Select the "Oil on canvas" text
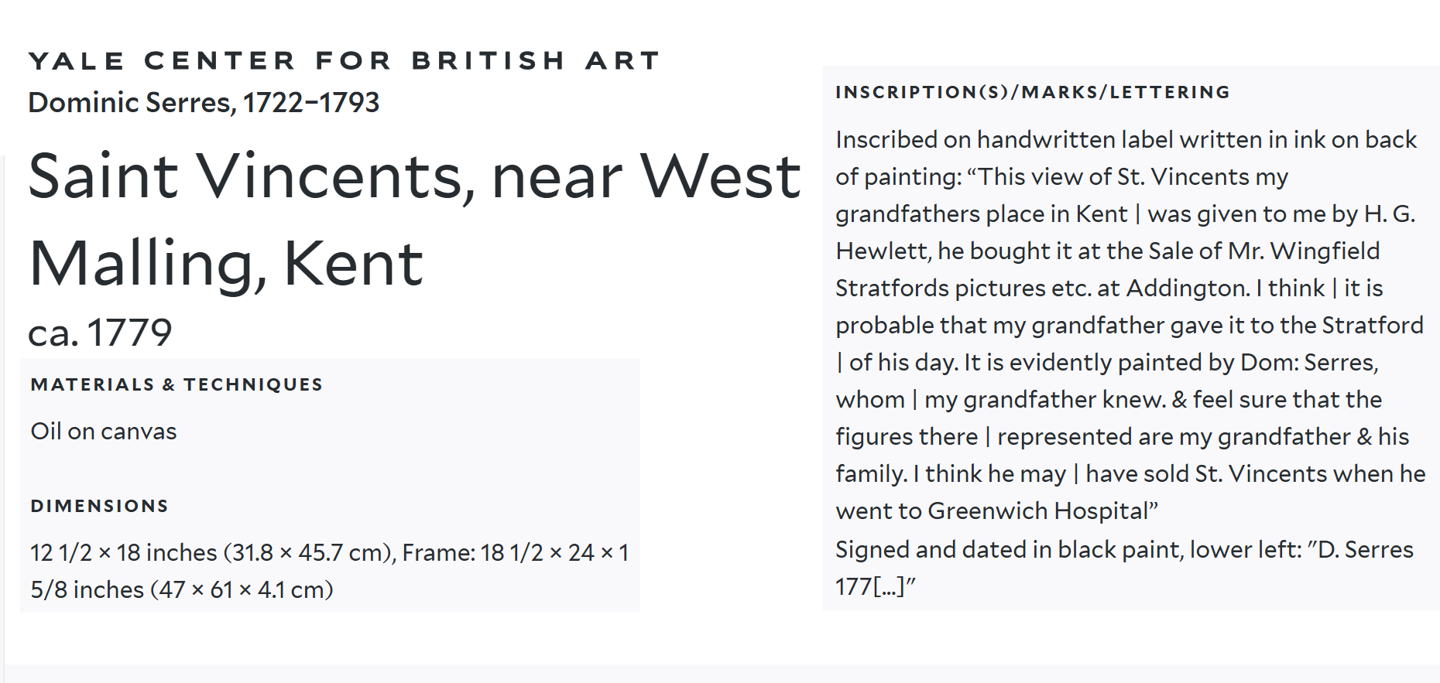The width and height of the screenshot is (1440, 683). click(104, 431)
